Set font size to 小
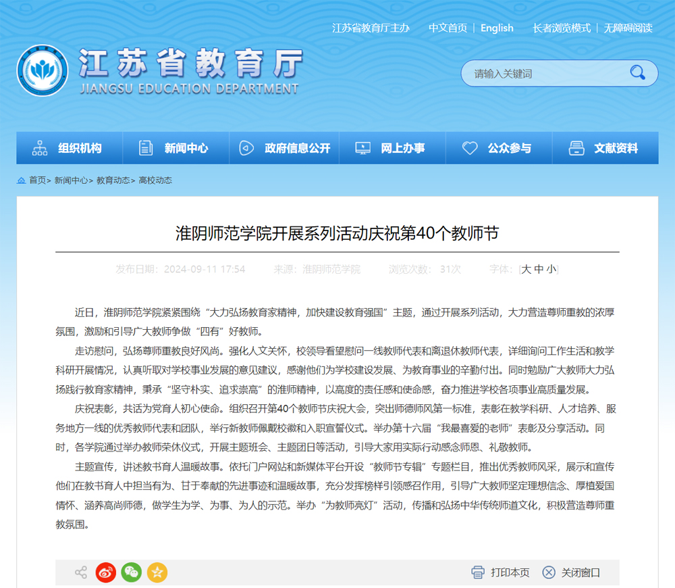Viewport: 675px width, 588px height. pyautogui.click(x=551, y=270)
